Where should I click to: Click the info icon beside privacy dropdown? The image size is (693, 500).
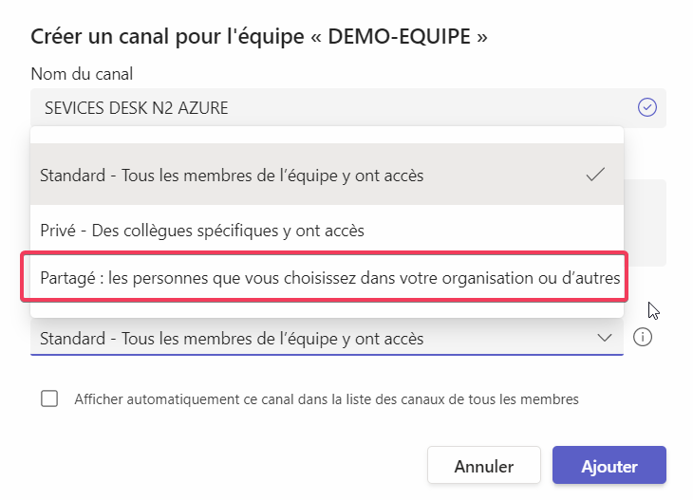tap(643, 338)
